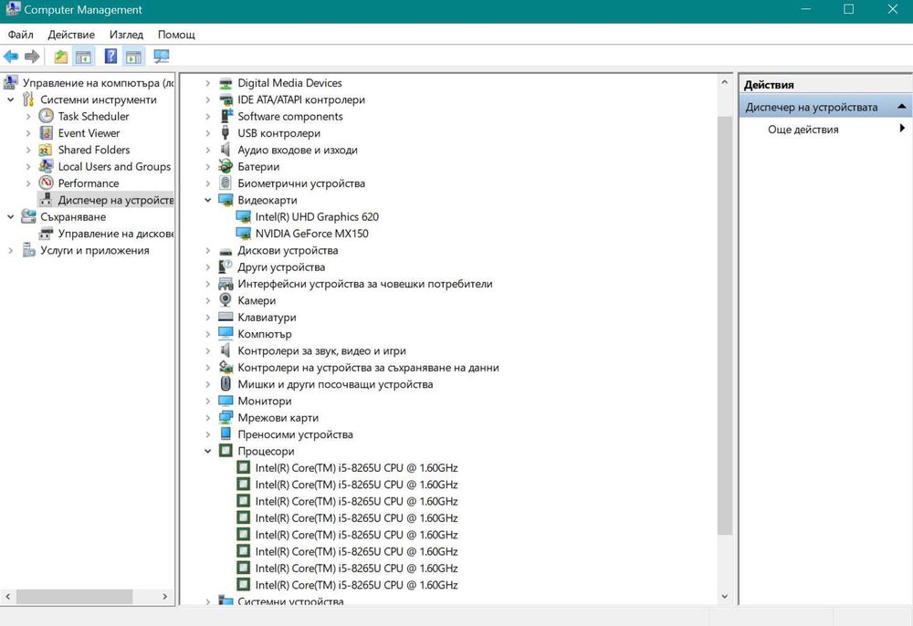Select Intel(R) UHD Graphics 620 device
913x626 pixels.
pyautogui.click(x=317, y=216)
